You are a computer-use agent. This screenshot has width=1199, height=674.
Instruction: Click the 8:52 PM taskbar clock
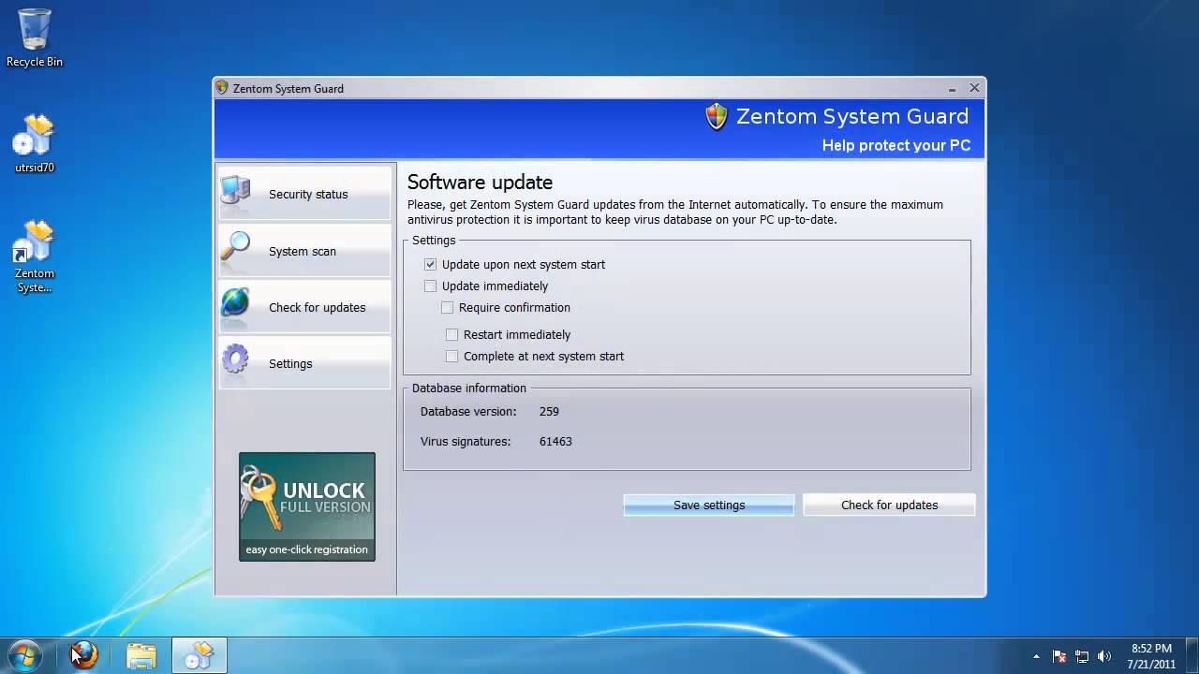(x=1151, y=656)
